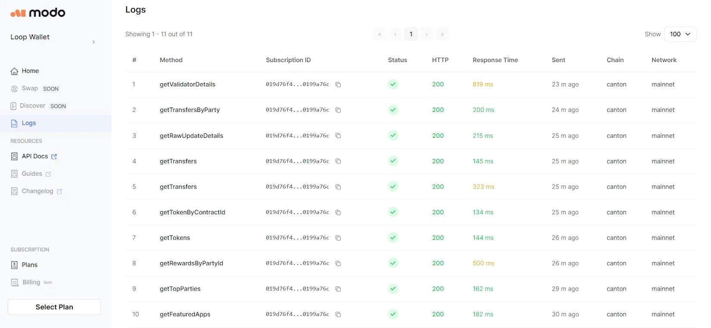
Task: Click the Response Time column header
Action: tap(495, 60)
